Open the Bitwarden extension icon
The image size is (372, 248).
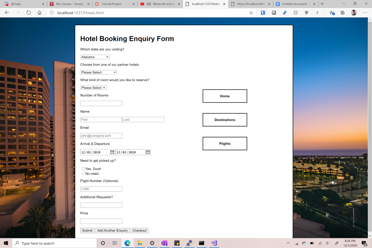263,12
